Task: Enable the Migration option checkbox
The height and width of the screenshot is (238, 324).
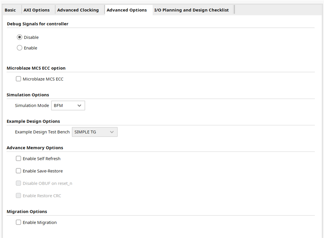Action: click(x=19, y=222)
